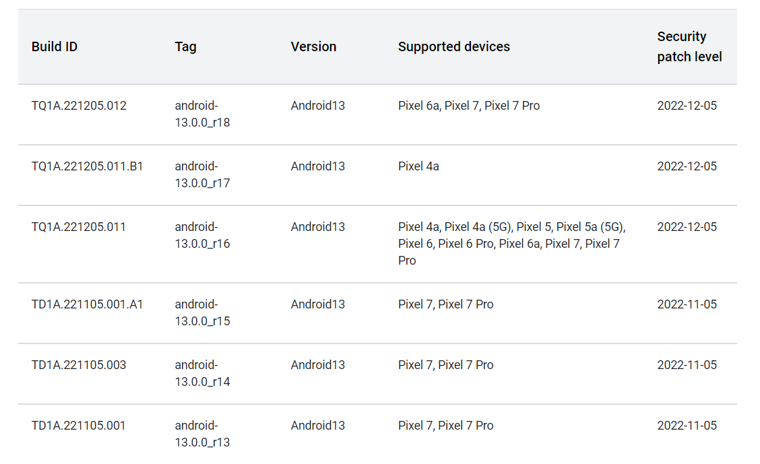Click tag android-13.0.0_r17
Viewport: 760px width, 464px height.
pos(203,174)
